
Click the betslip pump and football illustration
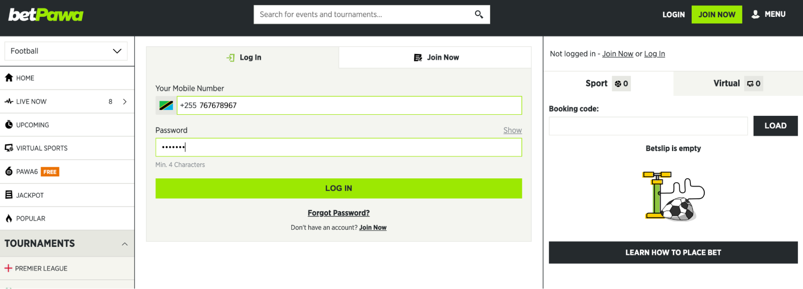tap(674, 196)
